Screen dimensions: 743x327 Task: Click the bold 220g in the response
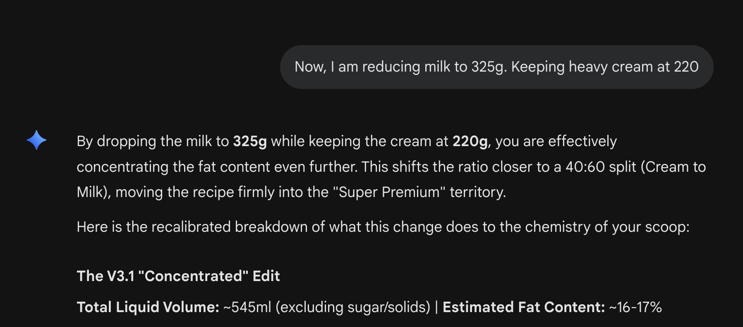coord(470,142)
